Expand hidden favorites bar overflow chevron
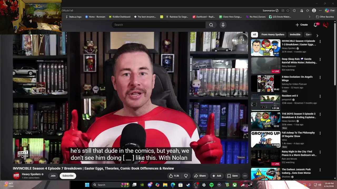Screen dimensions: 337x189 309,17
